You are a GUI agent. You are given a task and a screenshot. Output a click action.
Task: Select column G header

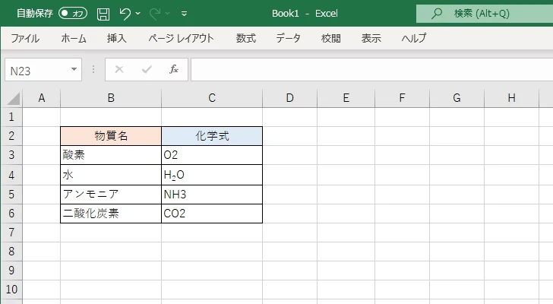[x=457, y=98]
